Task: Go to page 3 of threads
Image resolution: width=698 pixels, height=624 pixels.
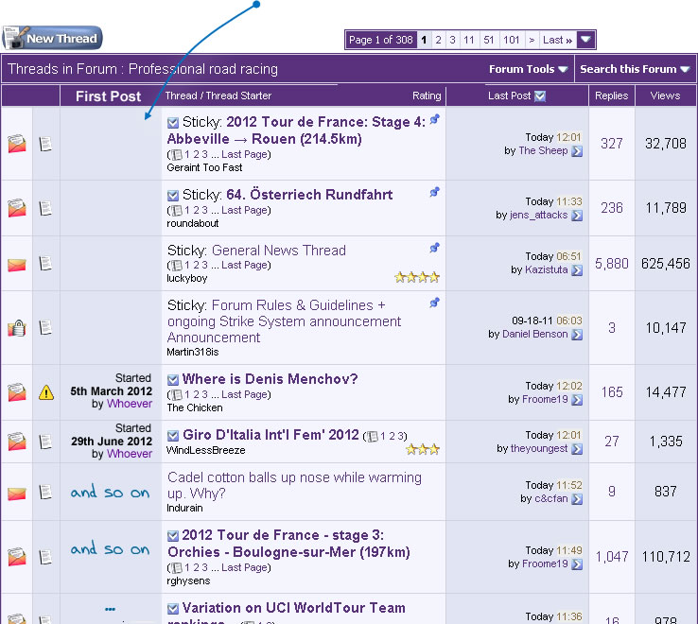Action: click(452, 40)
